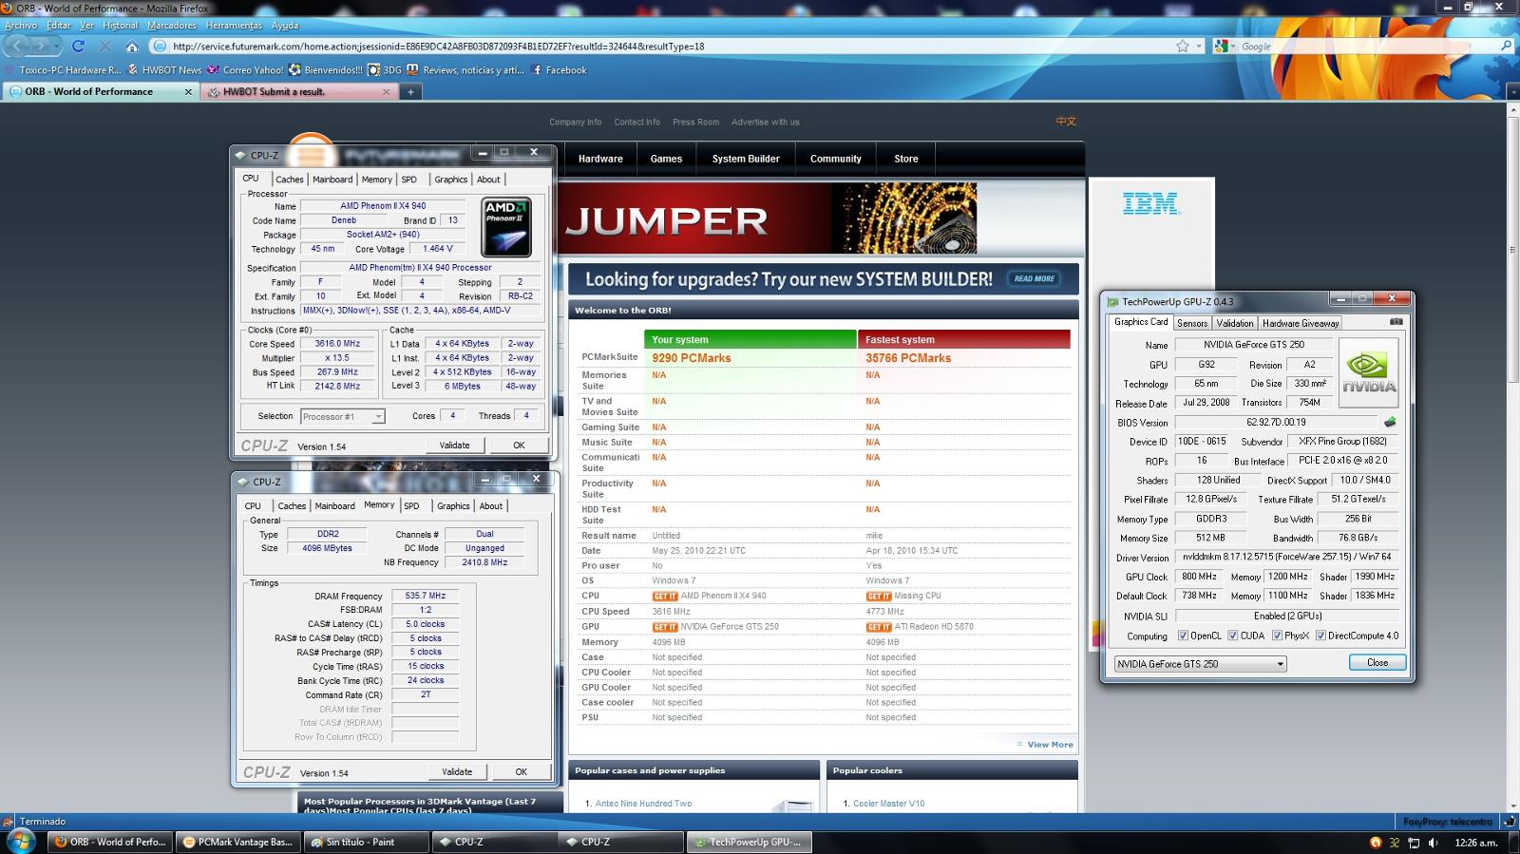Switch to Mainboard tab in top CPU-Z window

pyautogui.click(x=332, y=180)
